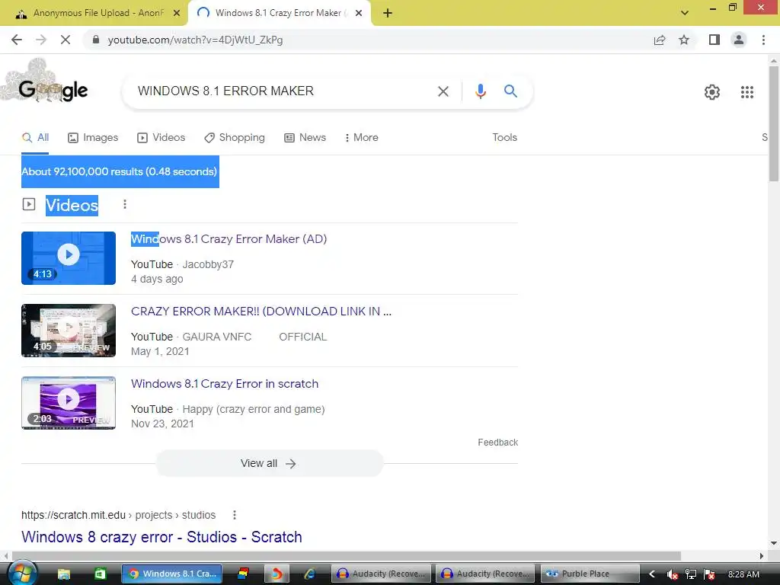Switch to Videos results tab
This screenshot has width=780, height=585.
[161, 138]
